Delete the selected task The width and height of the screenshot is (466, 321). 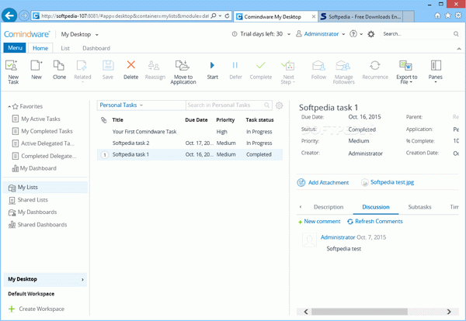coord(130,70)
